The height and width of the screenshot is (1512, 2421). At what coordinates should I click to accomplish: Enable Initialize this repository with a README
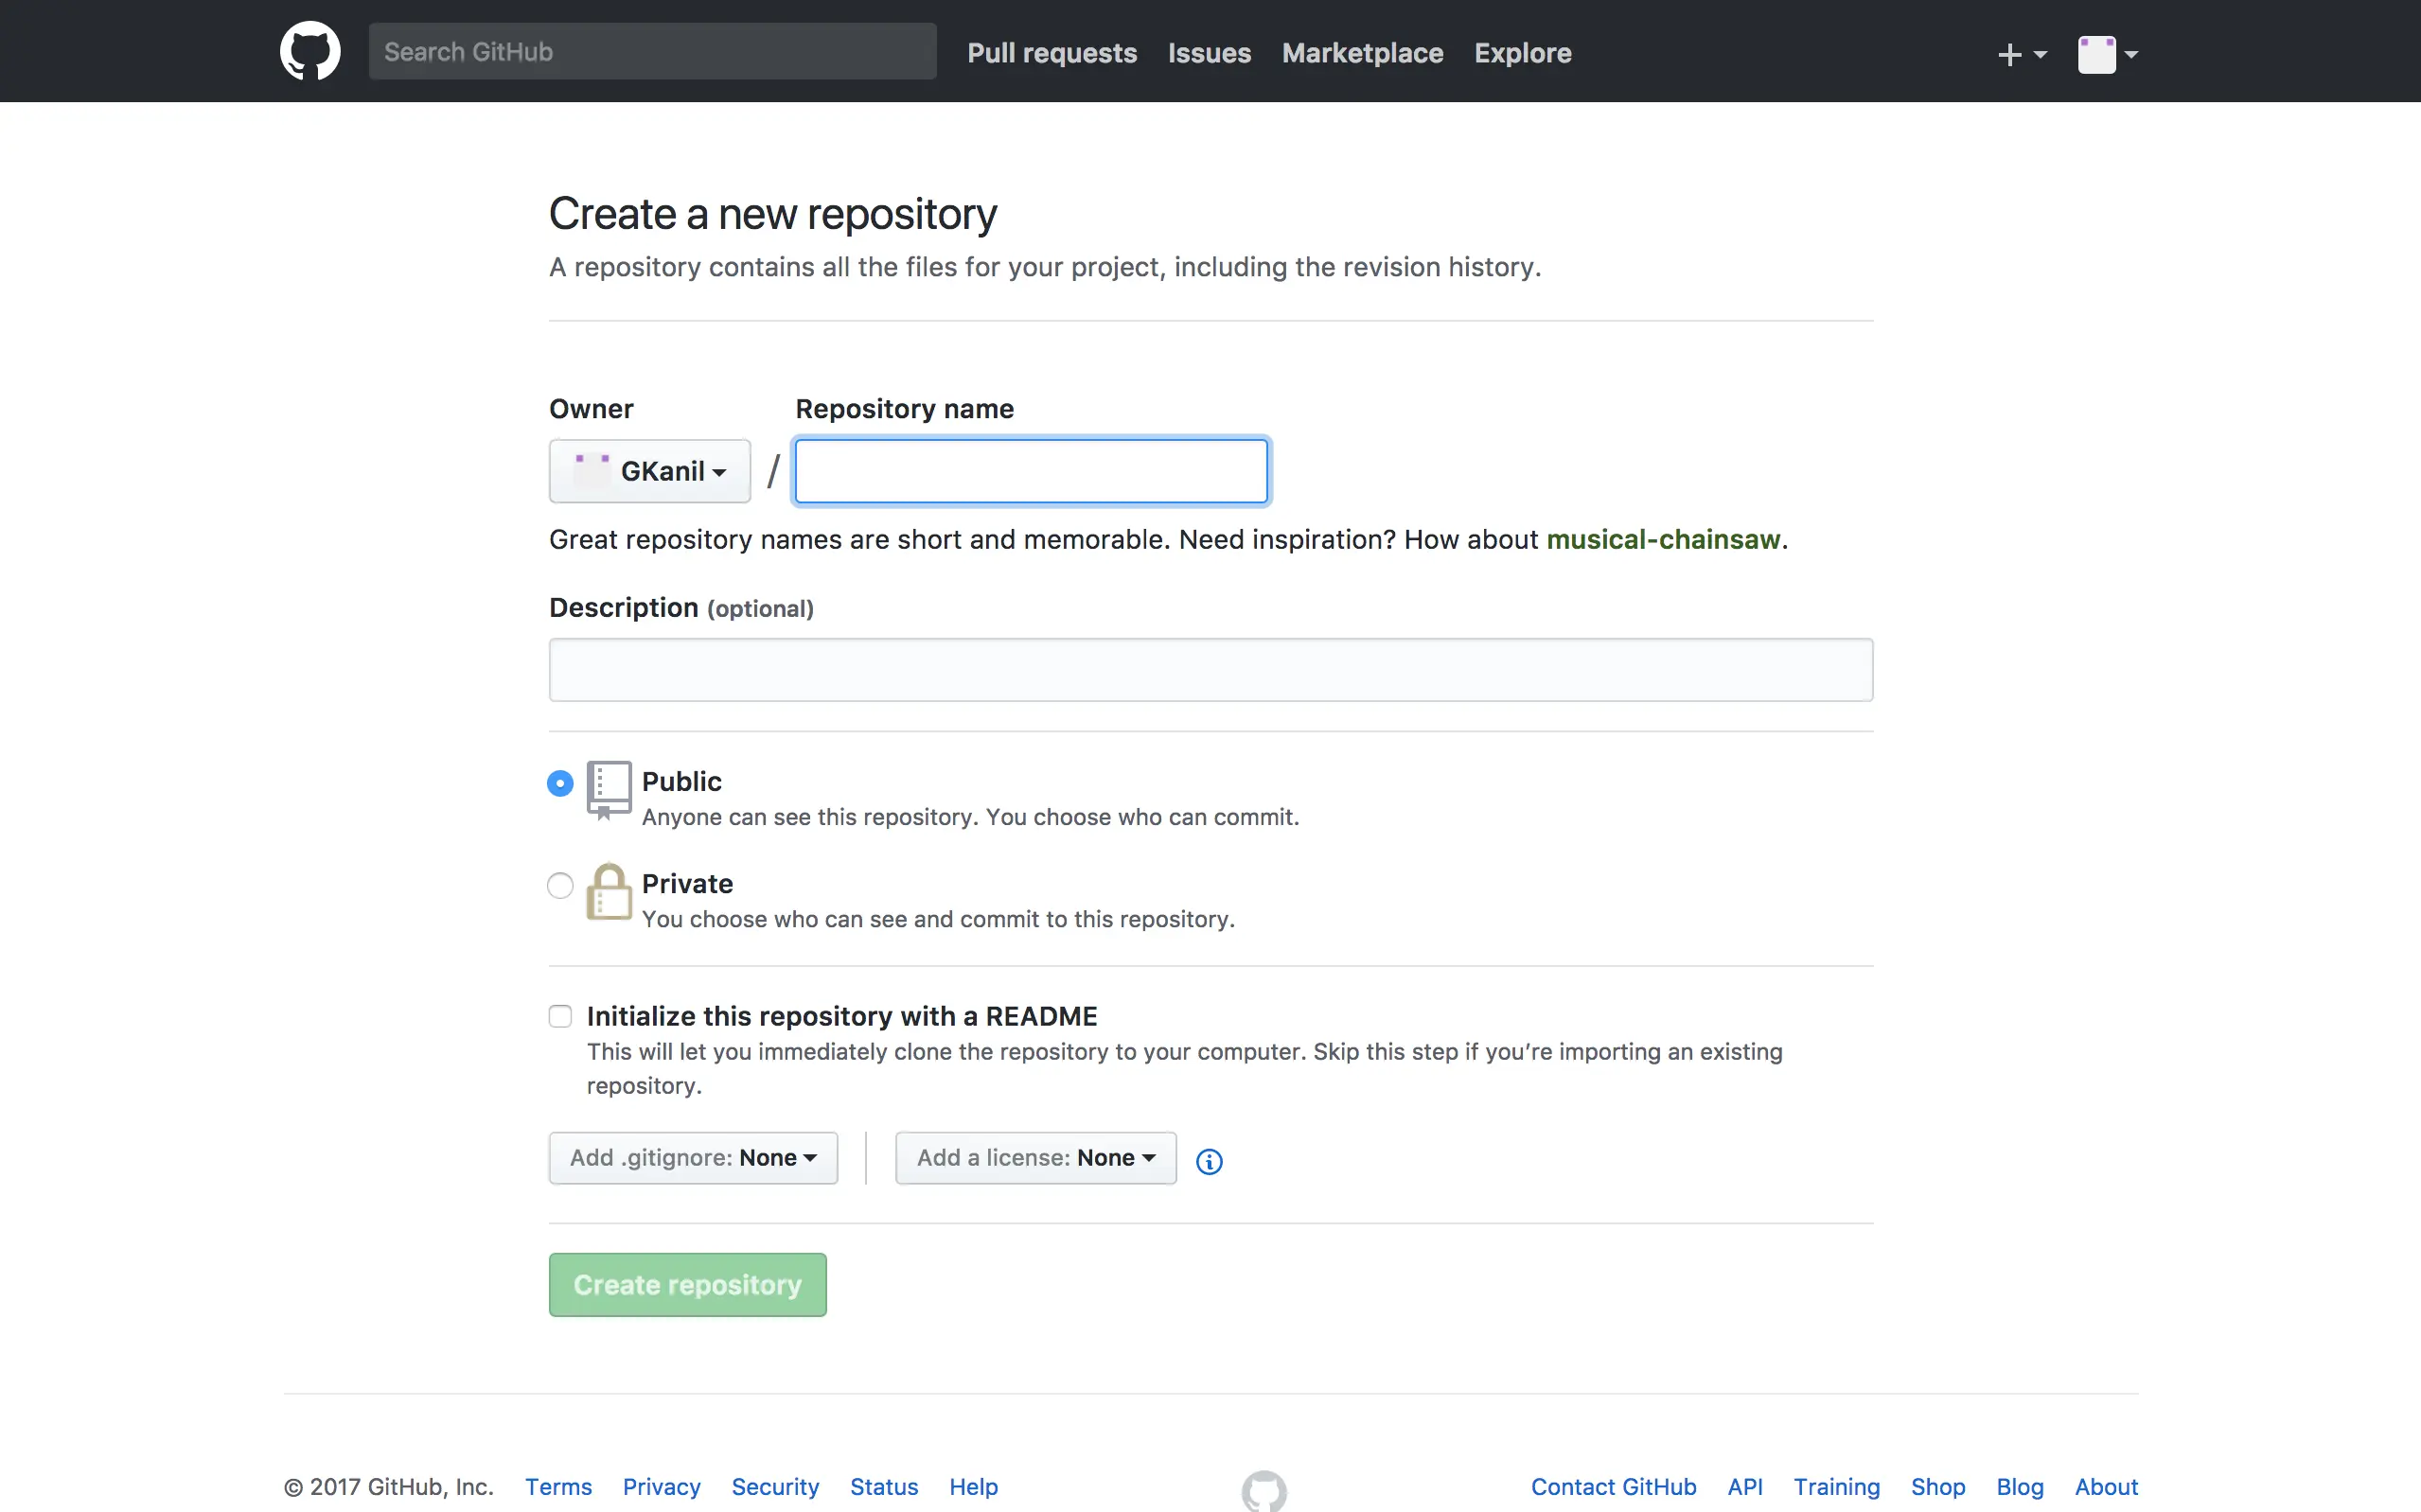[560, 1016]
